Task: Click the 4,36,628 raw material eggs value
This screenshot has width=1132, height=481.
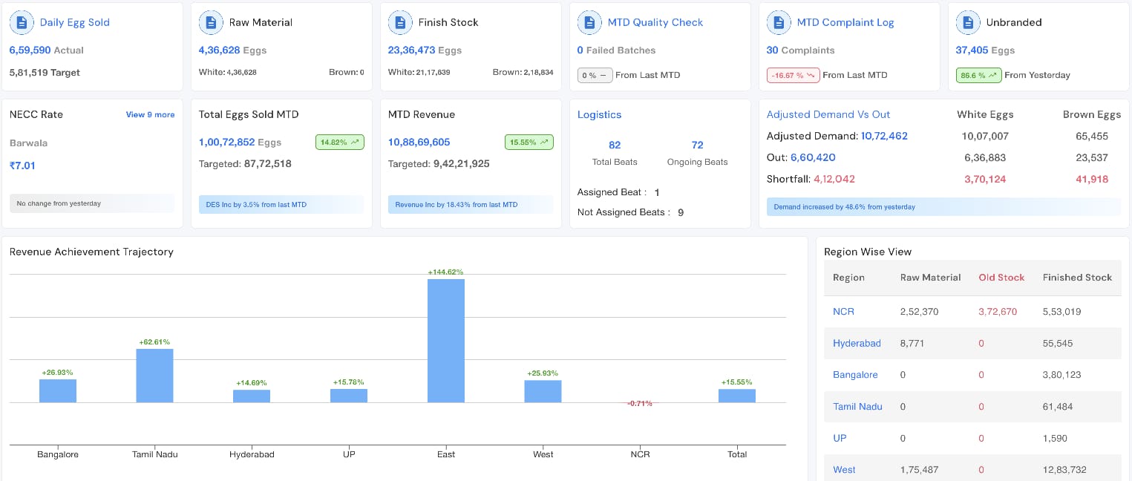Action: (219, 50)
